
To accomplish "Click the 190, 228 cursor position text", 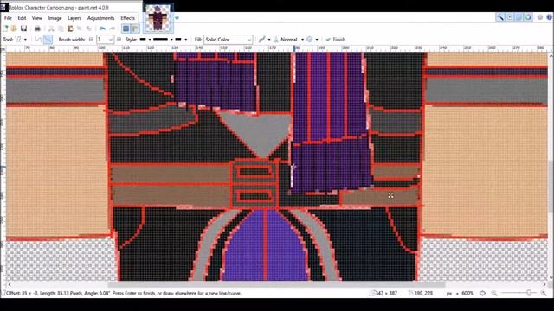I will (x=422, y=293).
